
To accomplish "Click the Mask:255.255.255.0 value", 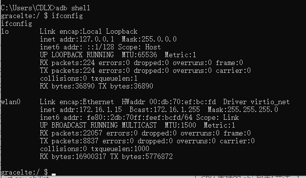I will (243, 110).
